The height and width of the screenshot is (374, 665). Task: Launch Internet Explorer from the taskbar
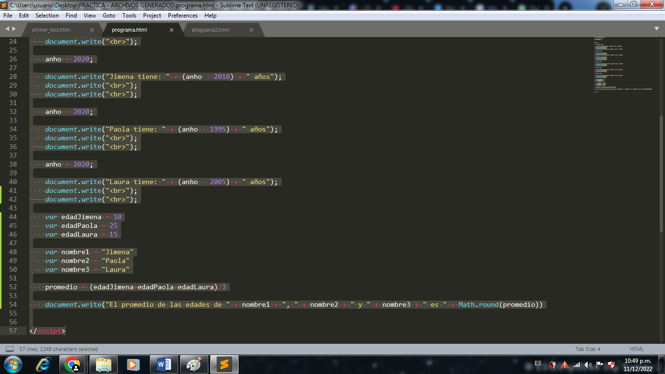(x=43, y=364)
